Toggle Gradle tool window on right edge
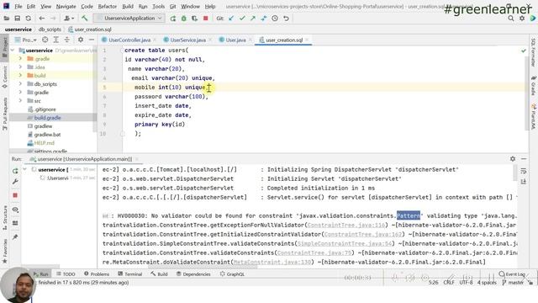Screen dimensions: 538x303 pyautogui.click(x=533, y=86)
